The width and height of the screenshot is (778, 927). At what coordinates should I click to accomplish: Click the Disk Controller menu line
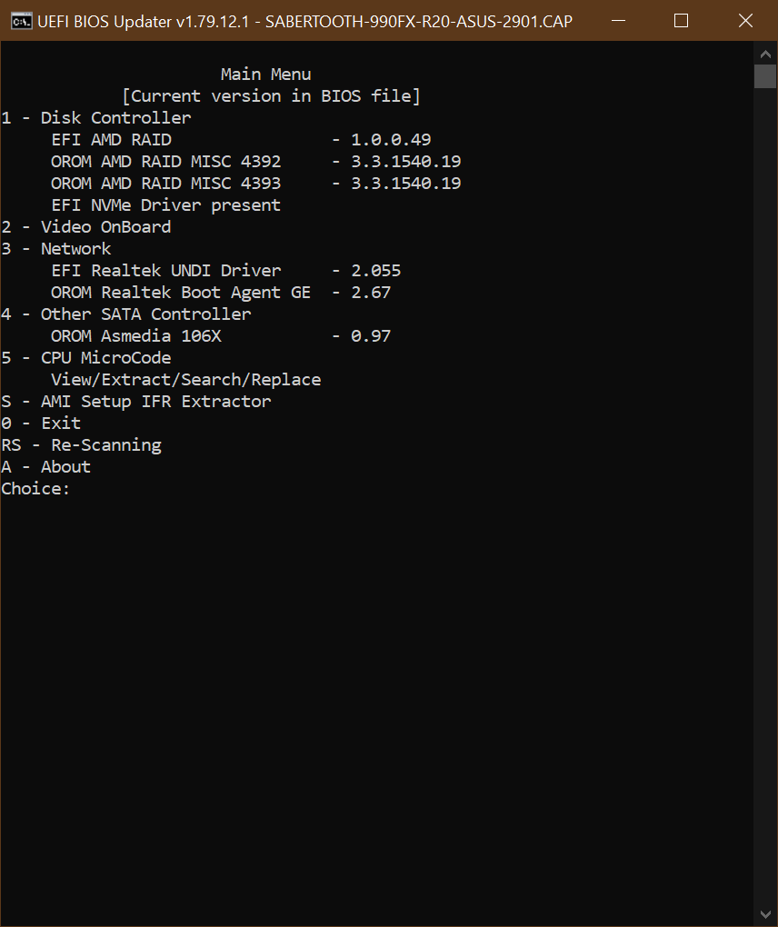(96, 118)
